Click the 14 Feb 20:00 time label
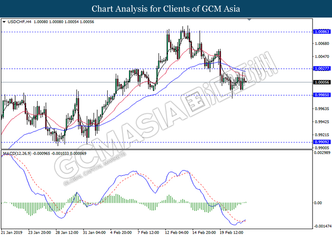 click(x=204, y=232)
